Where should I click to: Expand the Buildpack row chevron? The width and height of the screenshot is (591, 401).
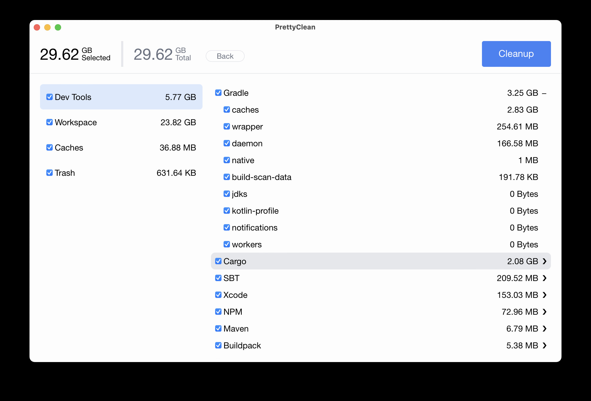545,345
